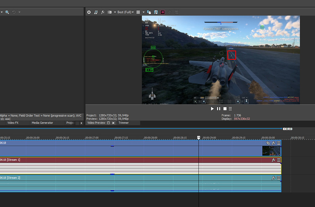The width and height of the screenshot is (315, 207).
Task: Toggle the preview overlays grid icon
Action: (138, 12)
